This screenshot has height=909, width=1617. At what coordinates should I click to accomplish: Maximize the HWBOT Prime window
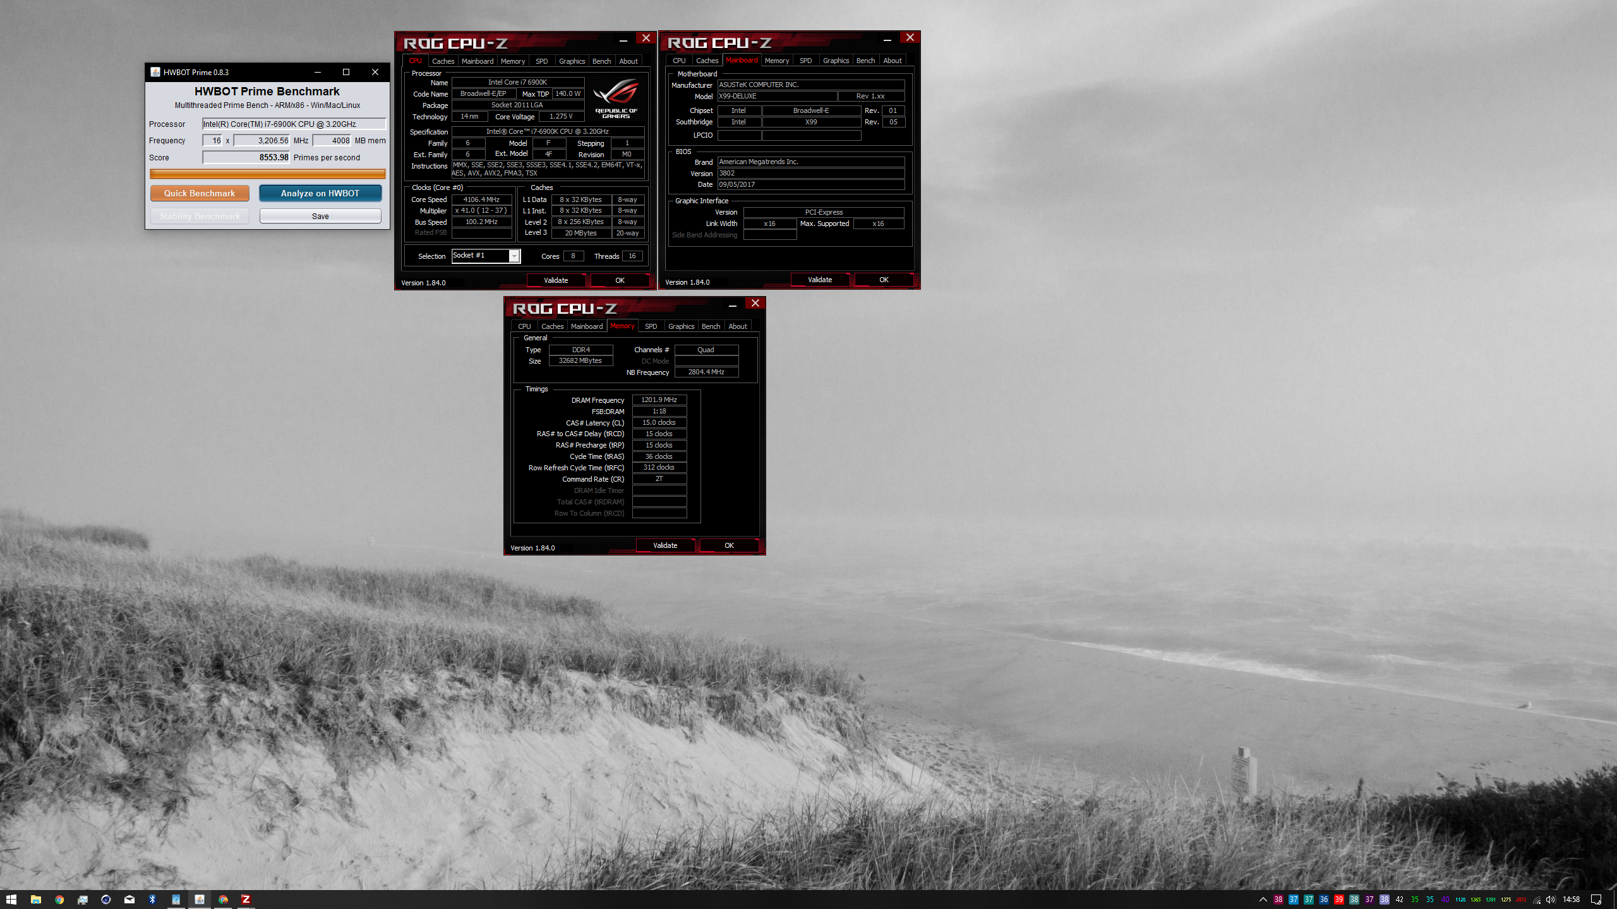click(x=346, y=72)
